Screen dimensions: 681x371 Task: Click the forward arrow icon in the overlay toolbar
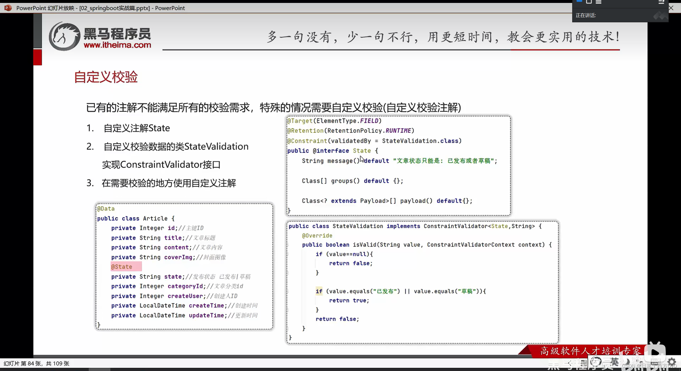point(661,2)
